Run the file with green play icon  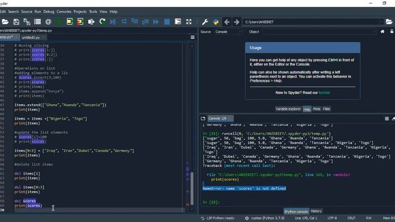(59, 22)
